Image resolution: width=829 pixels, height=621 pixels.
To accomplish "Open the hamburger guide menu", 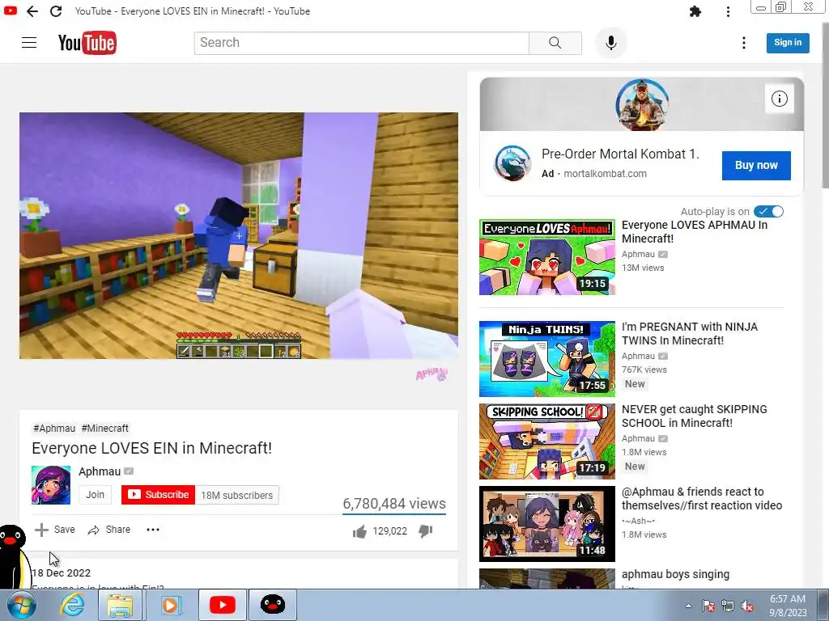I will (29, 43).
